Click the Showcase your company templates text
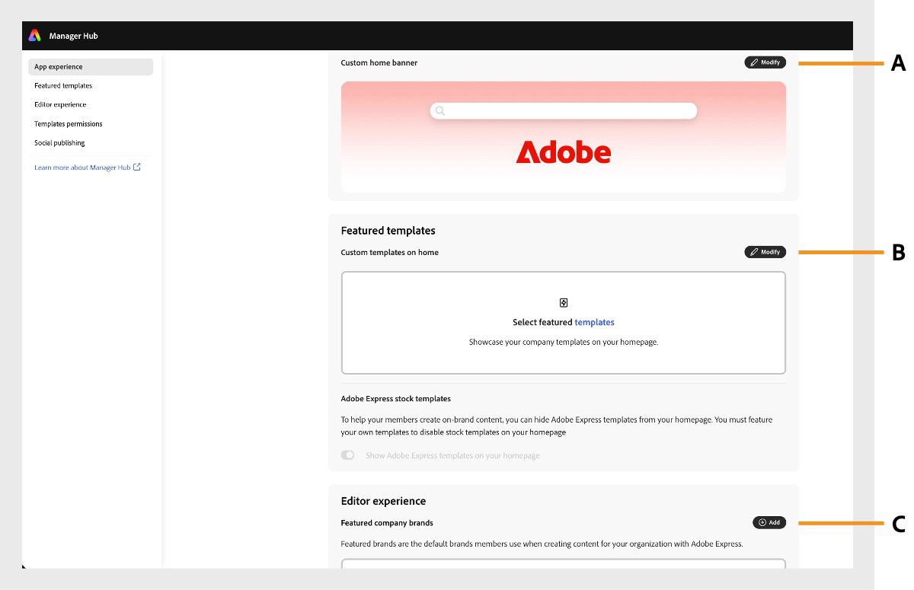 [564, 343]
